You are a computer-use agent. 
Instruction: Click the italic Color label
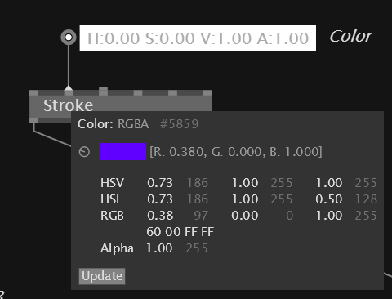350,36
